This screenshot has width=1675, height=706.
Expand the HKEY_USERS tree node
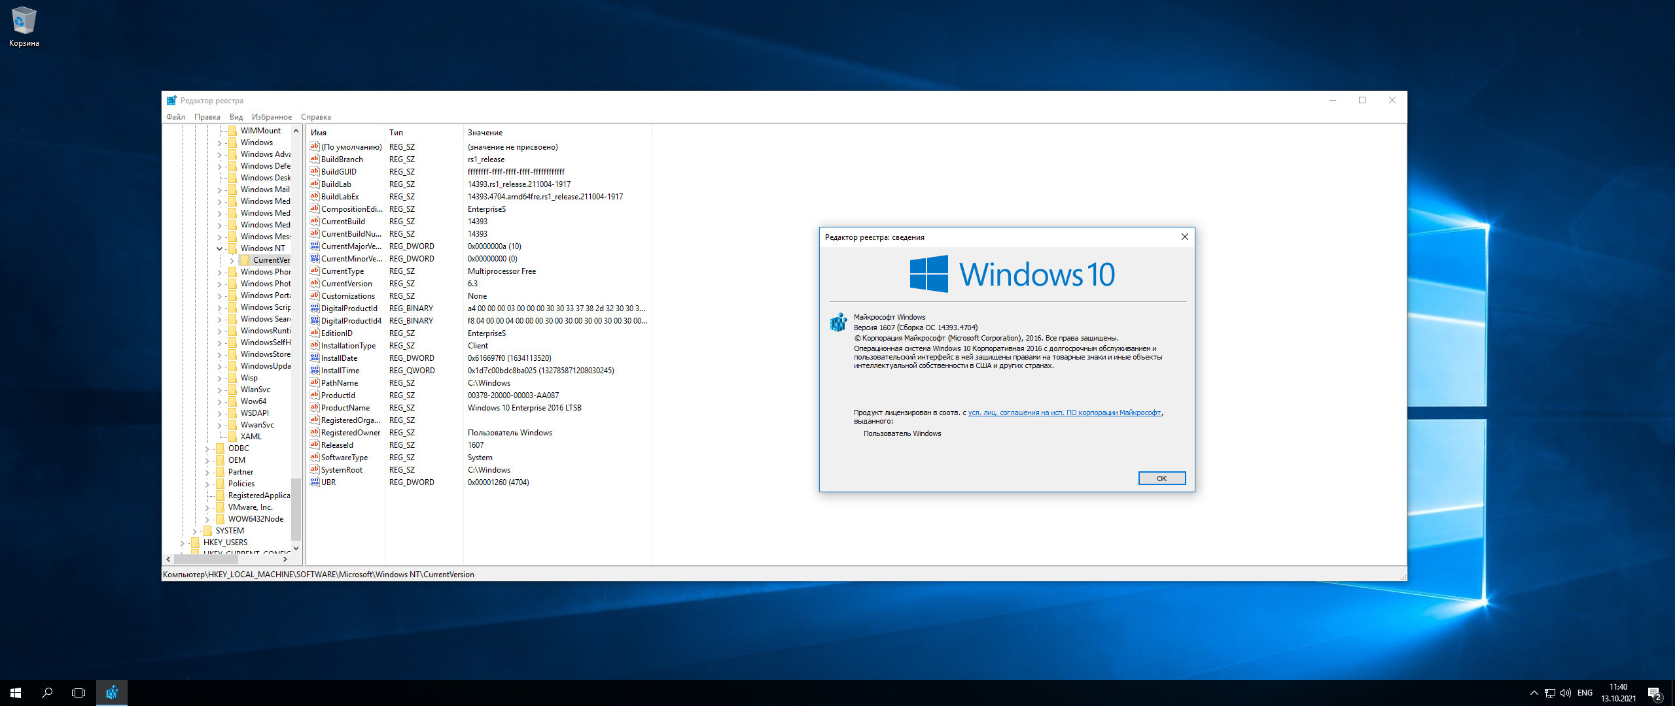(x=182, y=543)
